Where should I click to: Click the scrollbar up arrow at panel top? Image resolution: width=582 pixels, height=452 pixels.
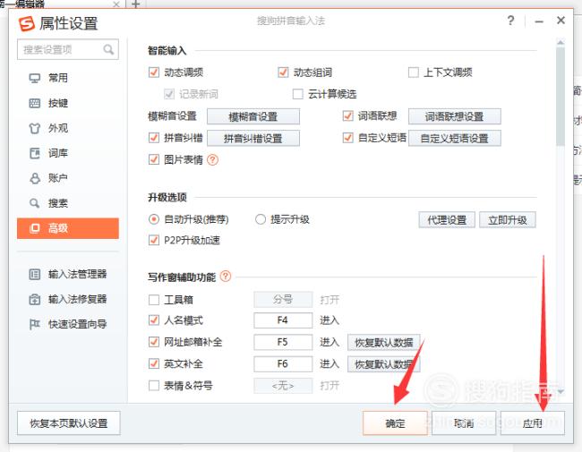tap(561, 43)
